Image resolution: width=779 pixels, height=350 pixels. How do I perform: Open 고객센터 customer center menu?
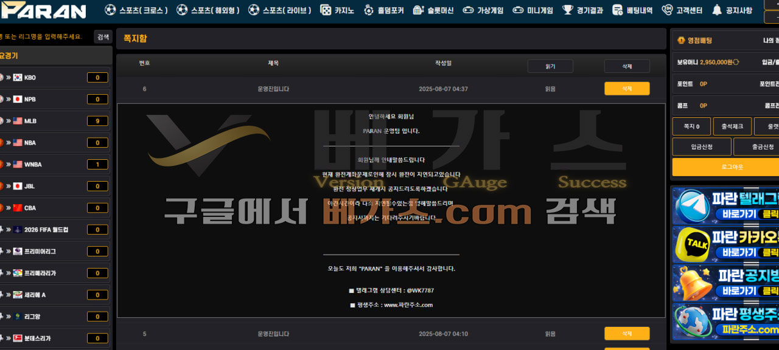pos(682,10)
